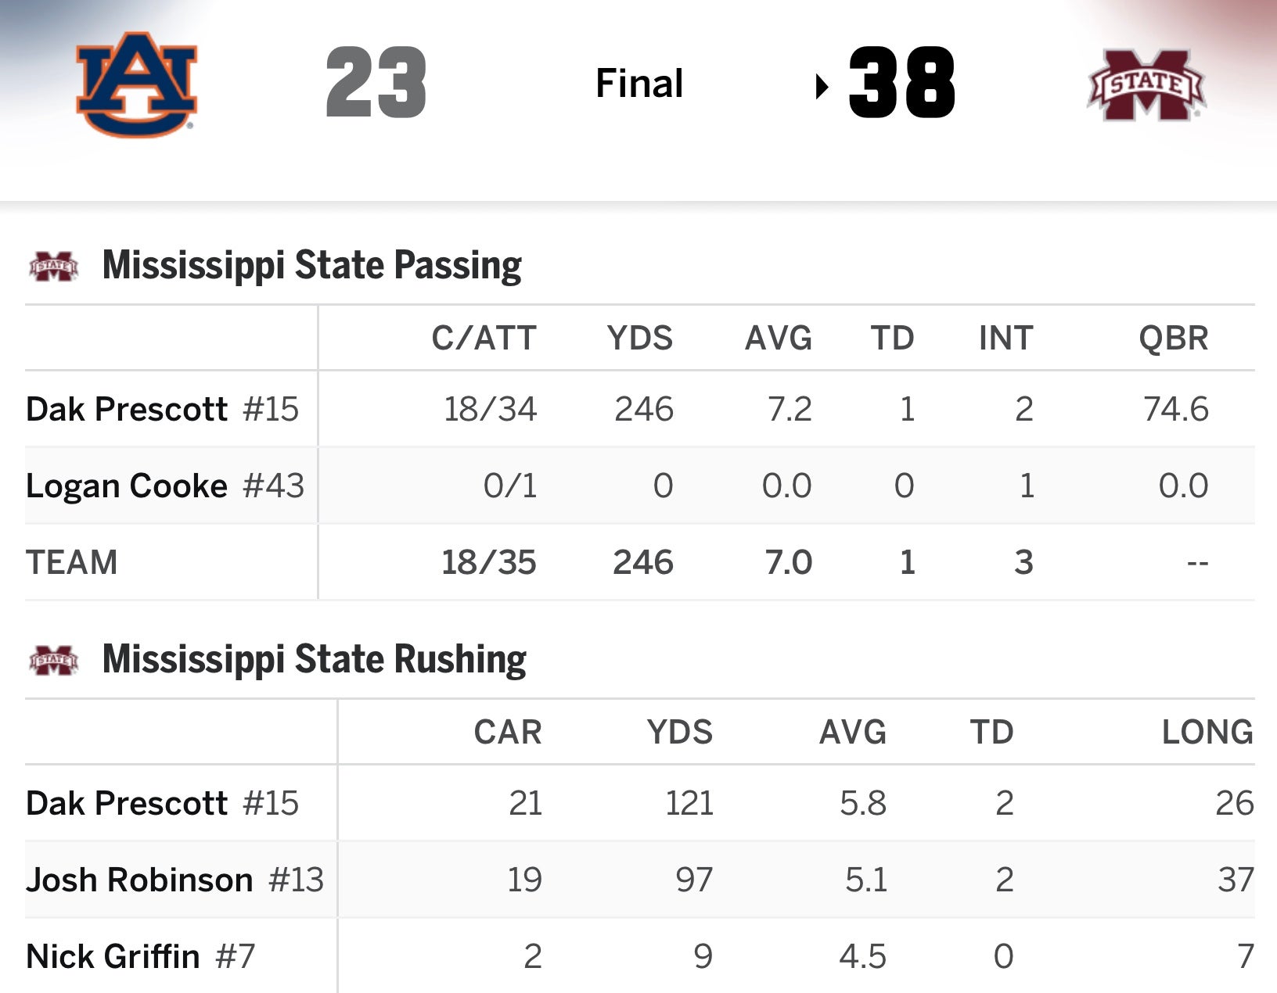Open Josh Robinson's player profile
The height and width of the screenshot is (993, 1277).
click(x=139, y=880)
